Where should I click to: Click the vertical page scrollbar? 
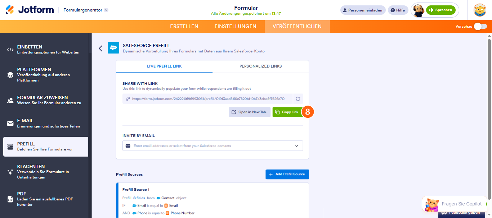point(489,119)
